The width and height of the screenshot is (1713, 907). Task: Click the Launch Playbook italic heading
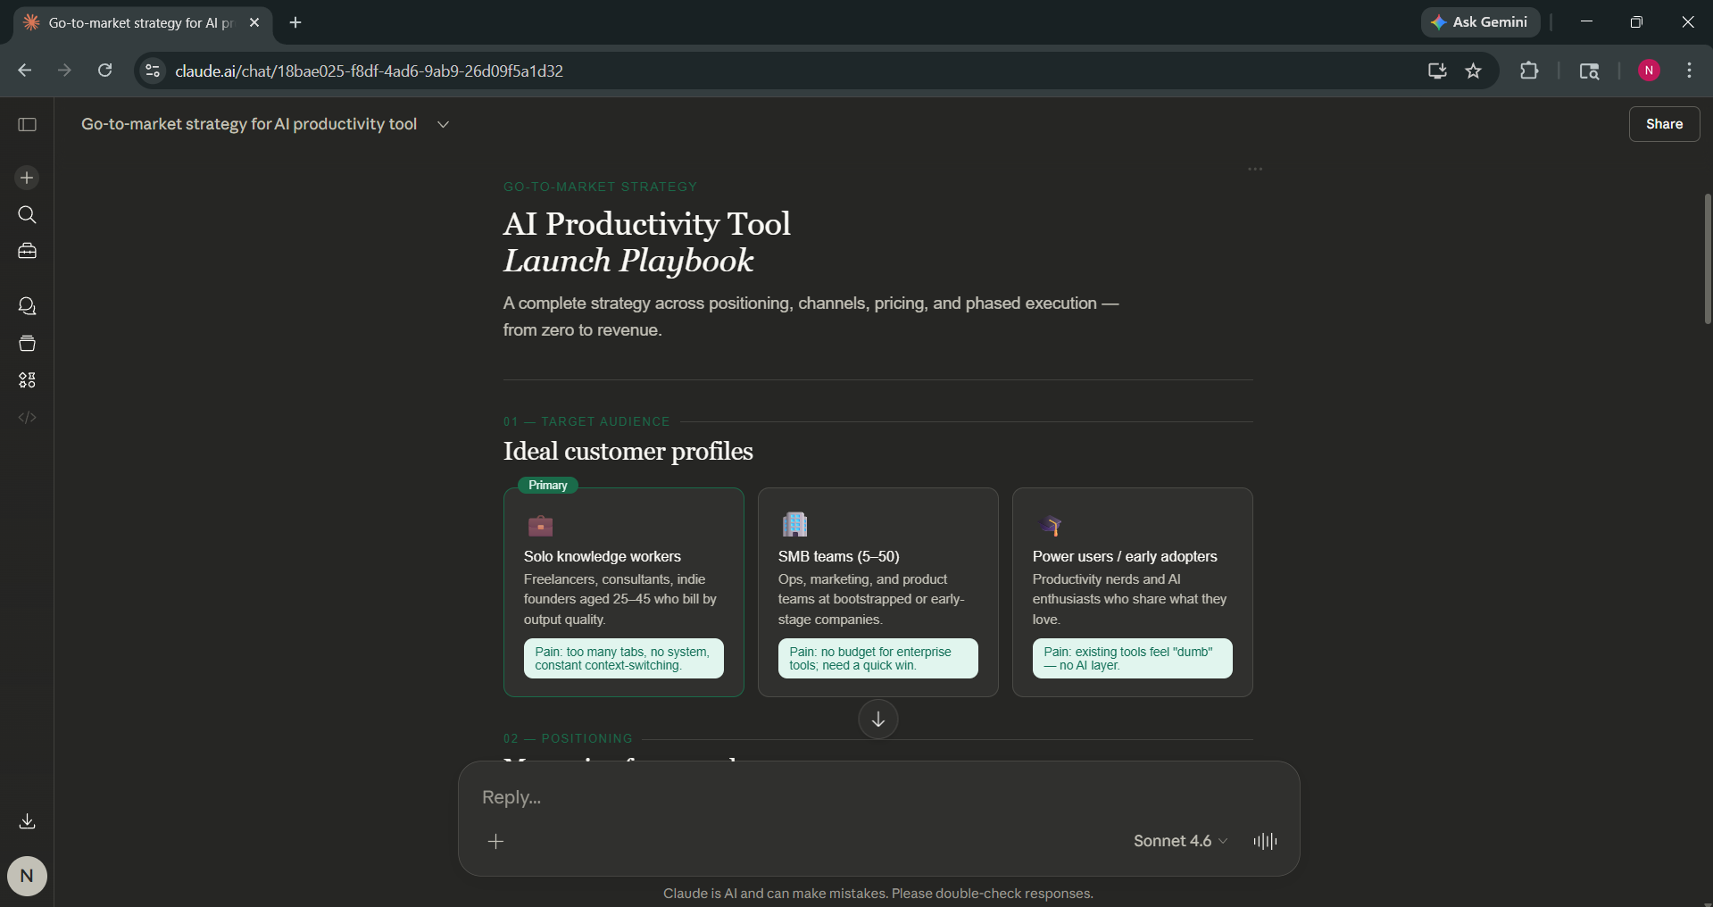pos(628,261)
